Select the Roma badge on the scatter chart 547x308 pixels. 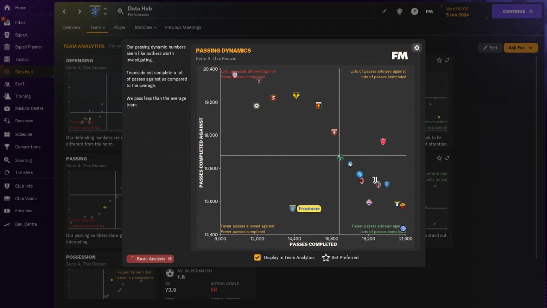pos(403,206)
